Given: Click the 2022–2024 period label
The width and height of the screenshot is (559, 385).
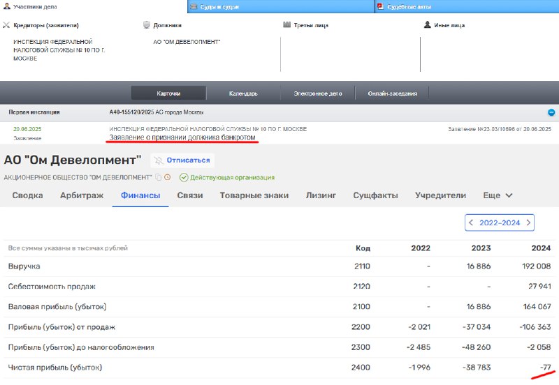Looking at the screenshot, I should coord(500,222).
